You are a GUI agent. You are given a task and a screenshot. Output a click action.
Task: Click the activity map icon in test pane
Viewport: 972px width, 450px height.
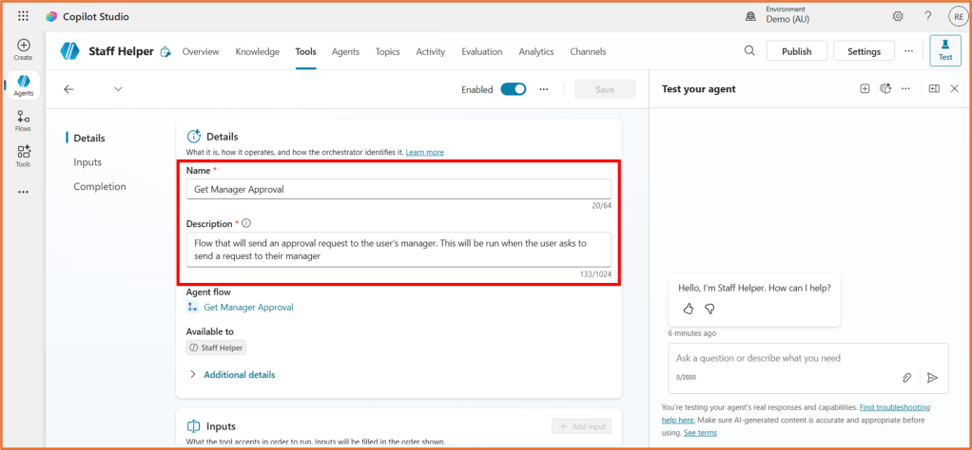pyautogui.click(x=885, y=88)
